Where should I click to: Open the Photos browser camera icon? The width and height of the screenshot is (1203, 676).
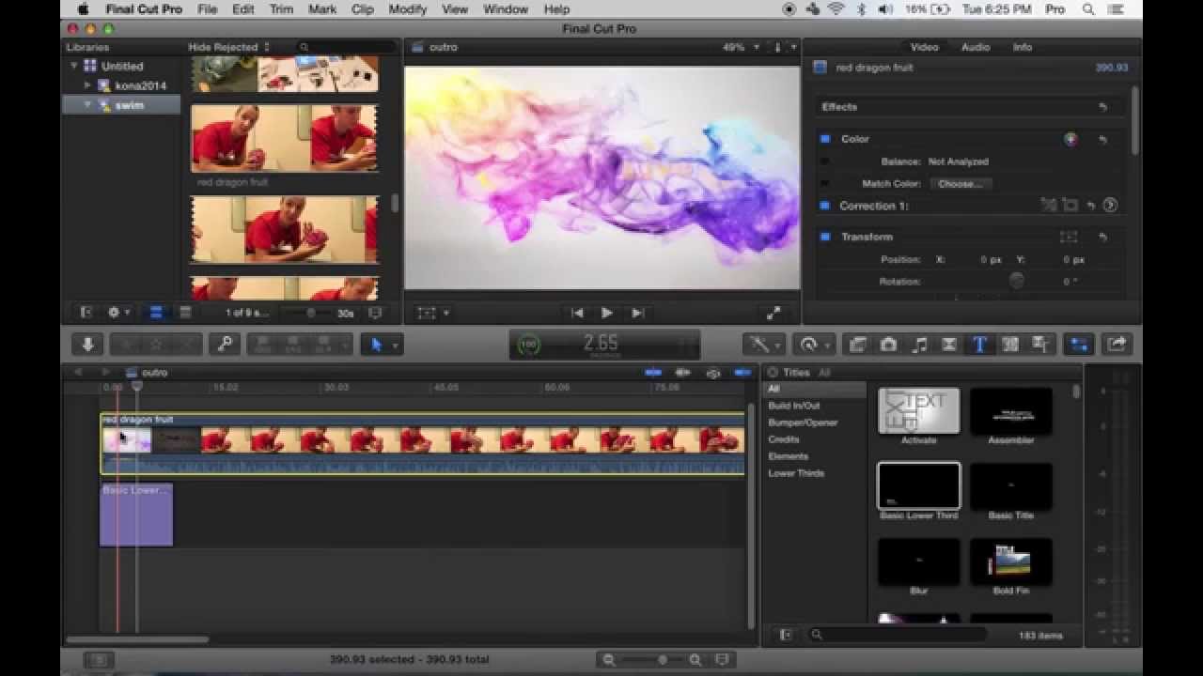point(888,345)
